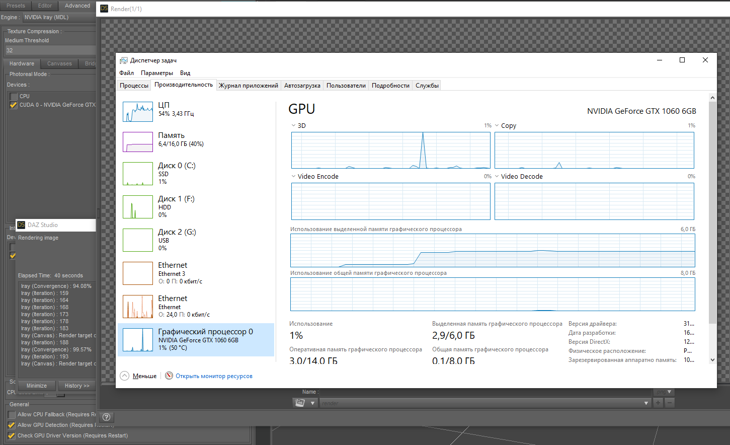Image resolution: width=730 pixels, height=445 pixels.
Task: Enable the CPU device checkbox
Action: (x=14, y=96)
